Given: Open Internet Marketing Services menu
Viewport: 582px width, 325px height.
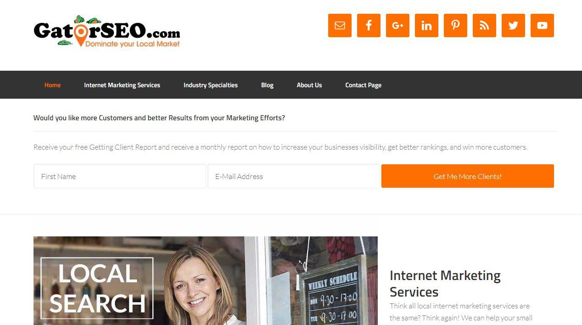Looking at the screenshot, I should click(122, 85).
